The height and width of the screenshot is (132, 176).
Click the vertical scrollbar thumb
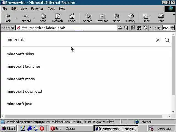(173, 65)
